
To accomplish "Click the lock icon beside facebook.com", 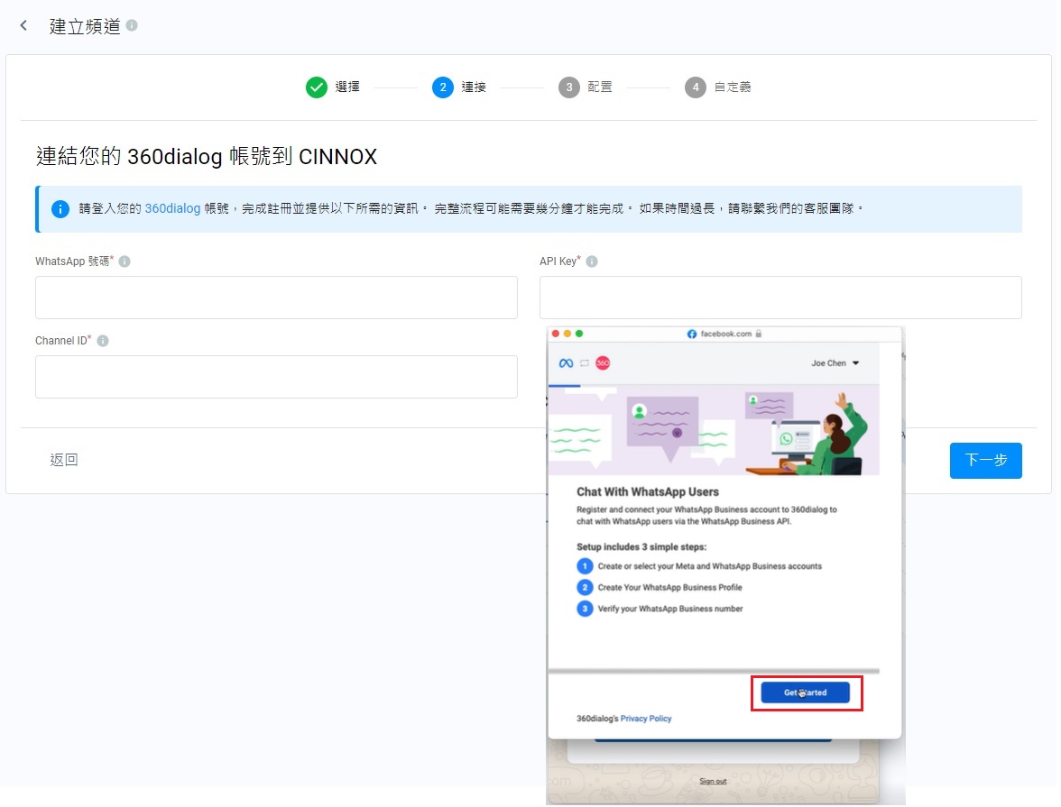I will pyautogui.click(x=759, y=334).
